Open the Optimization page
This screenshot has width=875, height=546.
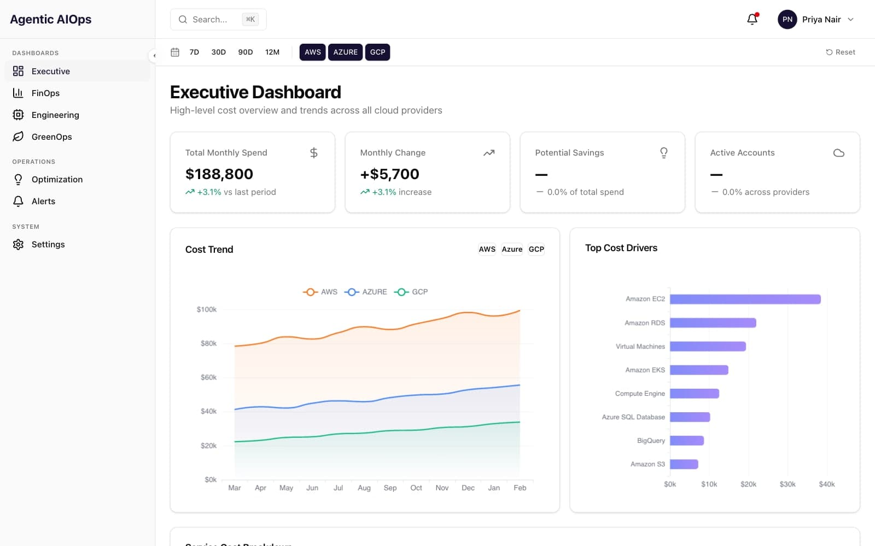pos(77,179)
